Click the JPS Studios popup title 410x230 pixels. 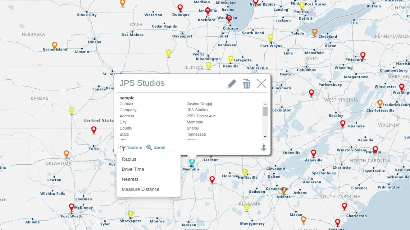142,83
